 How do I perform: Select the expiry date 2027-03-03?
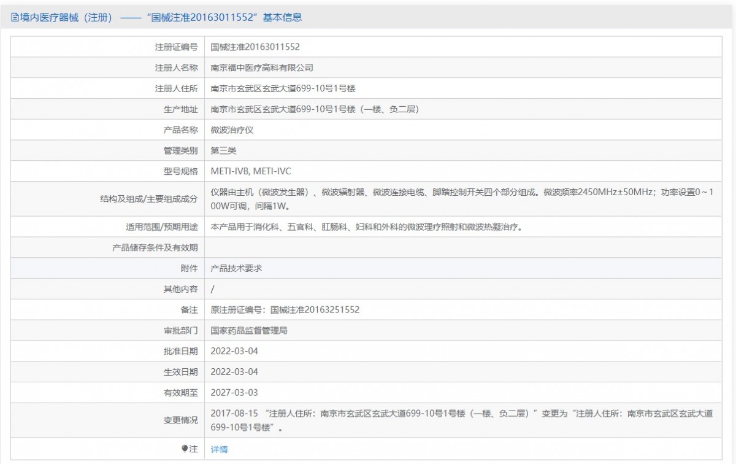pyautogui.click(x=234, y=393)
